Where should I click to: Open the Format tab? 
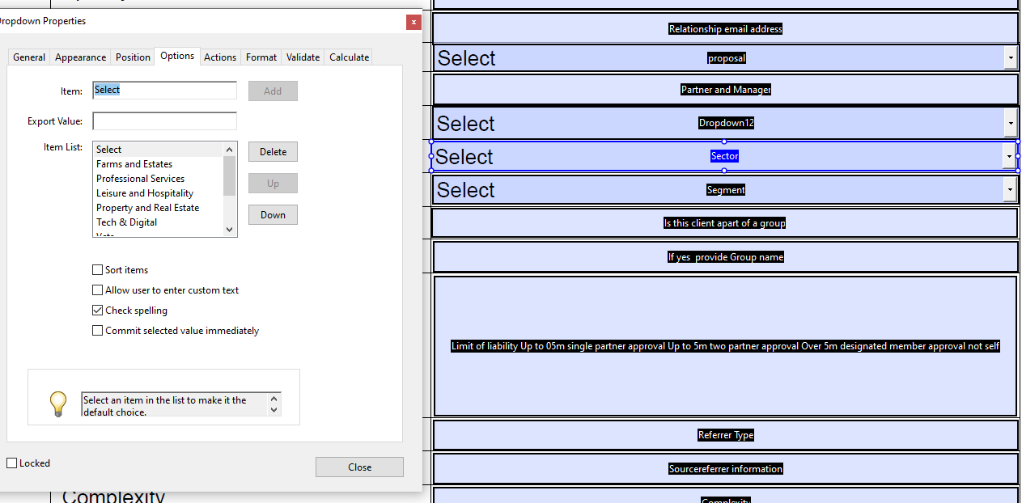(x=261, y=57)
